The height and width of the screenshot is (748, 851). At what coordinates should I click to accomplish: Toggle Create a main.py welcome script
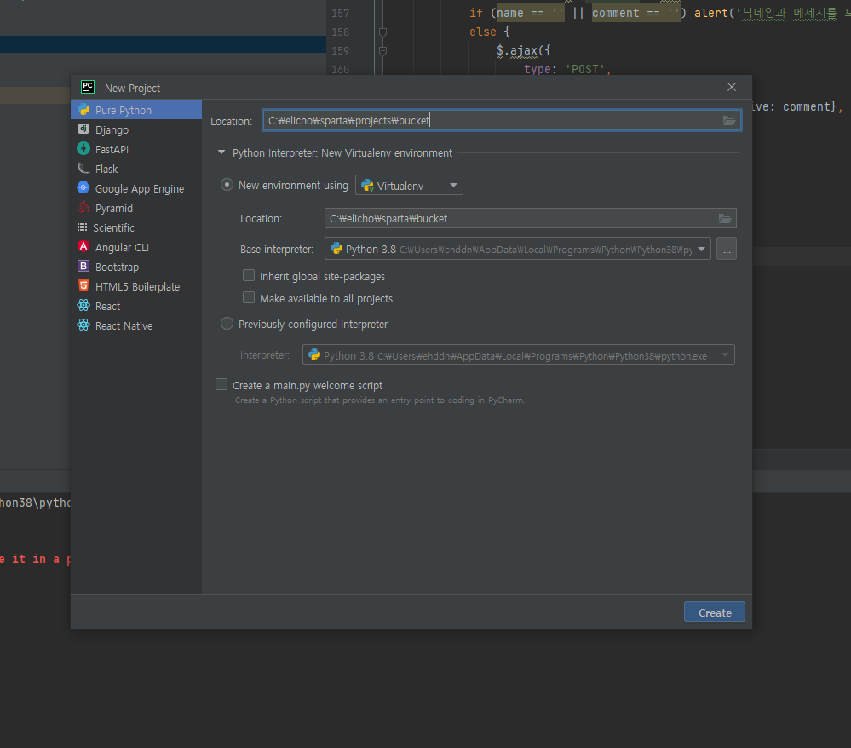(x=221, y=385)
